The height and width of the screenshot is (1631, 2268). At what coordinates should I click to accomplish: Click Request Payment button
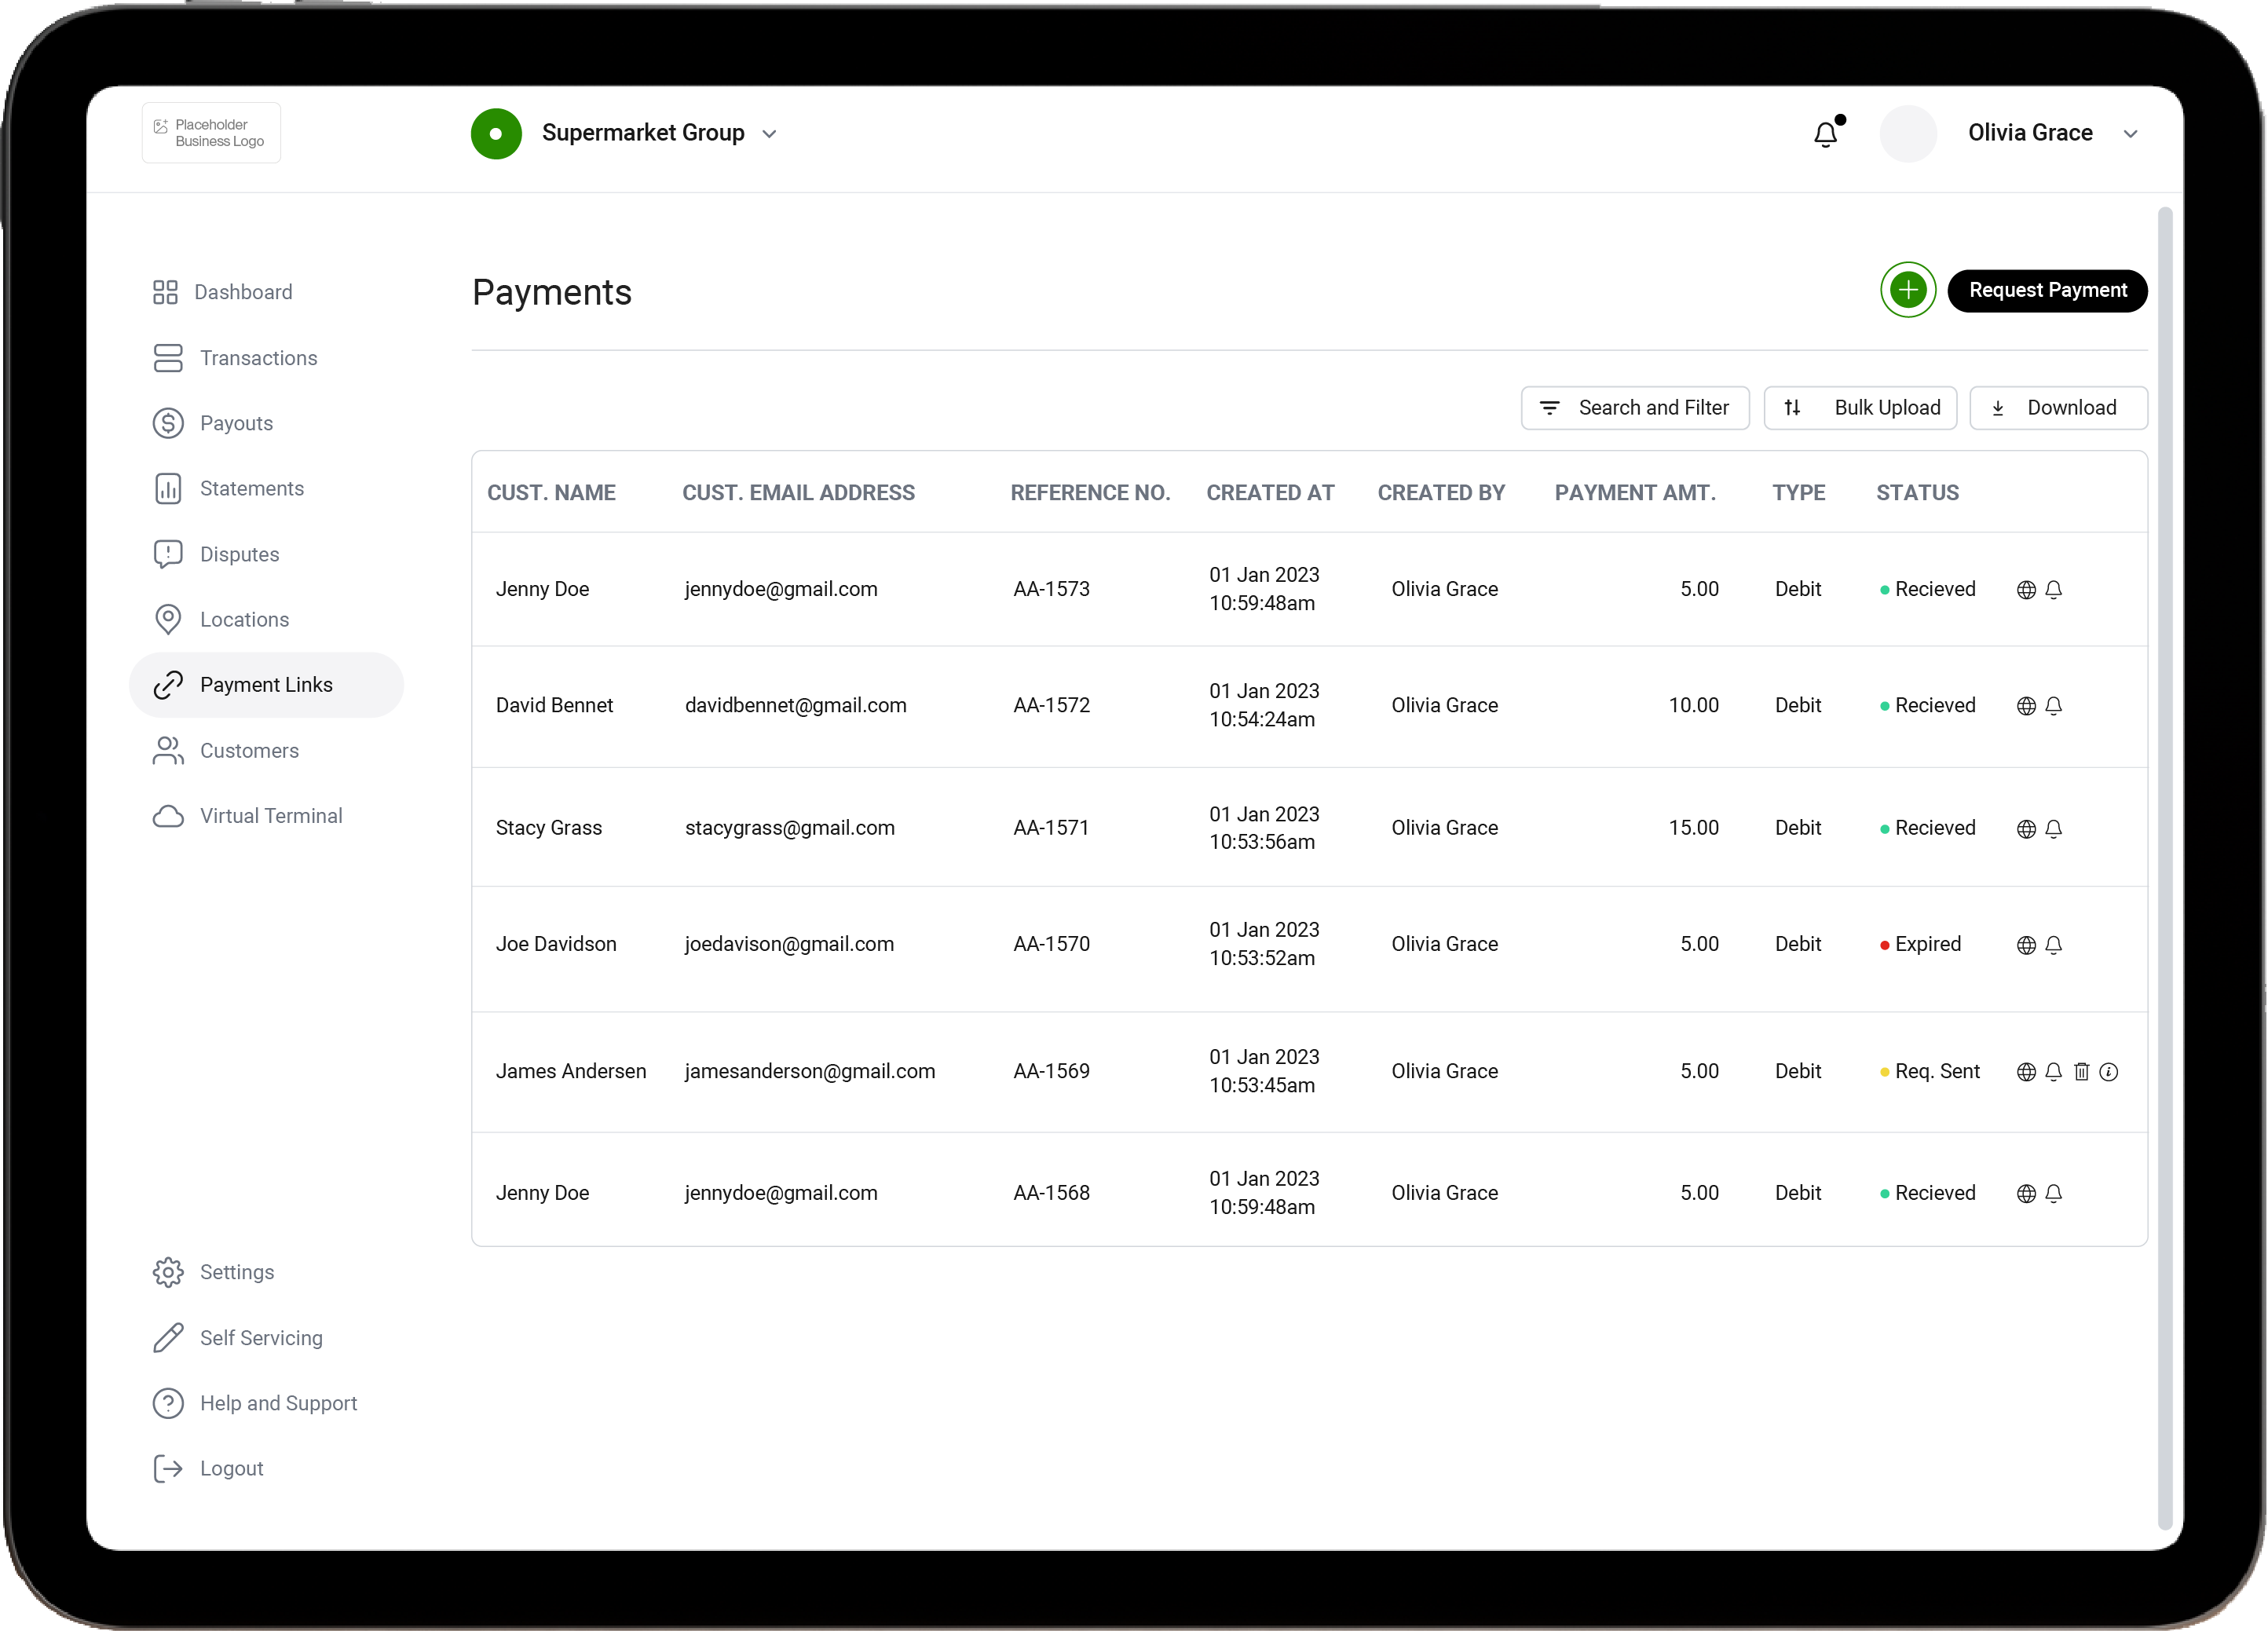[x=2047, y=291]
